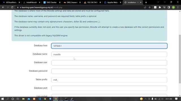Open the Chrome three-dot menu
This screenshot has width=181, height=101.
(x=178, y=7)
